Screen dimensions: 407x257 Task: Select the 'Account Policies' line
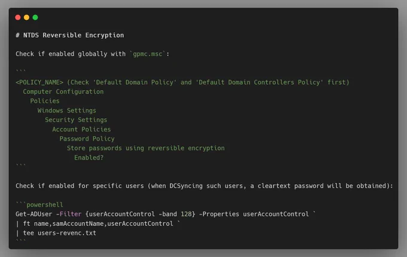click(81, 129)
